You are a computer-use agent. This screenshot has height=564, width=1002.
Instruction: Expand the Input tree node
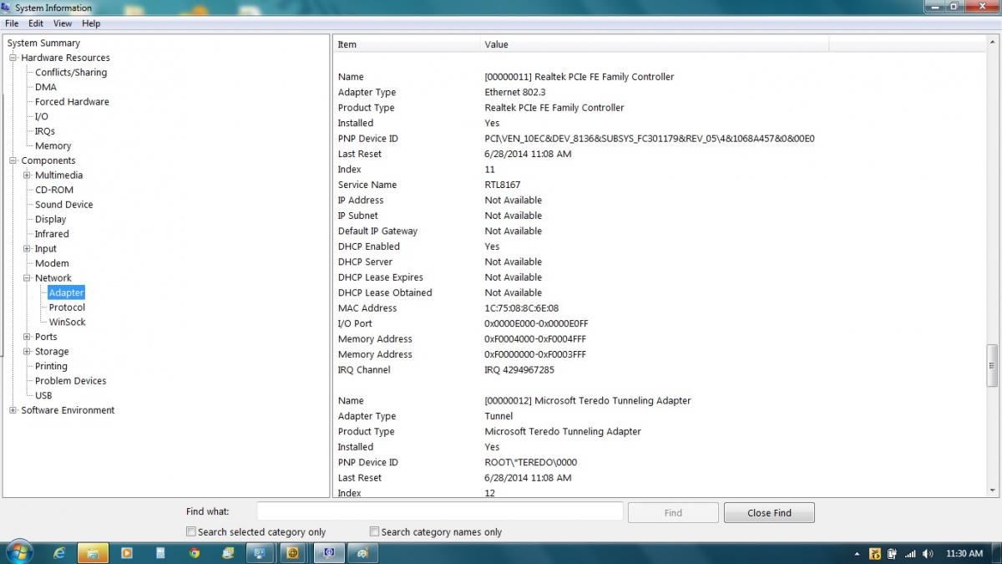click(x=28, y=249)
